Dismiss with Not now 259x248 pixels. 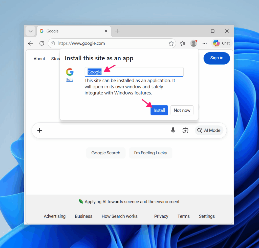182,110
